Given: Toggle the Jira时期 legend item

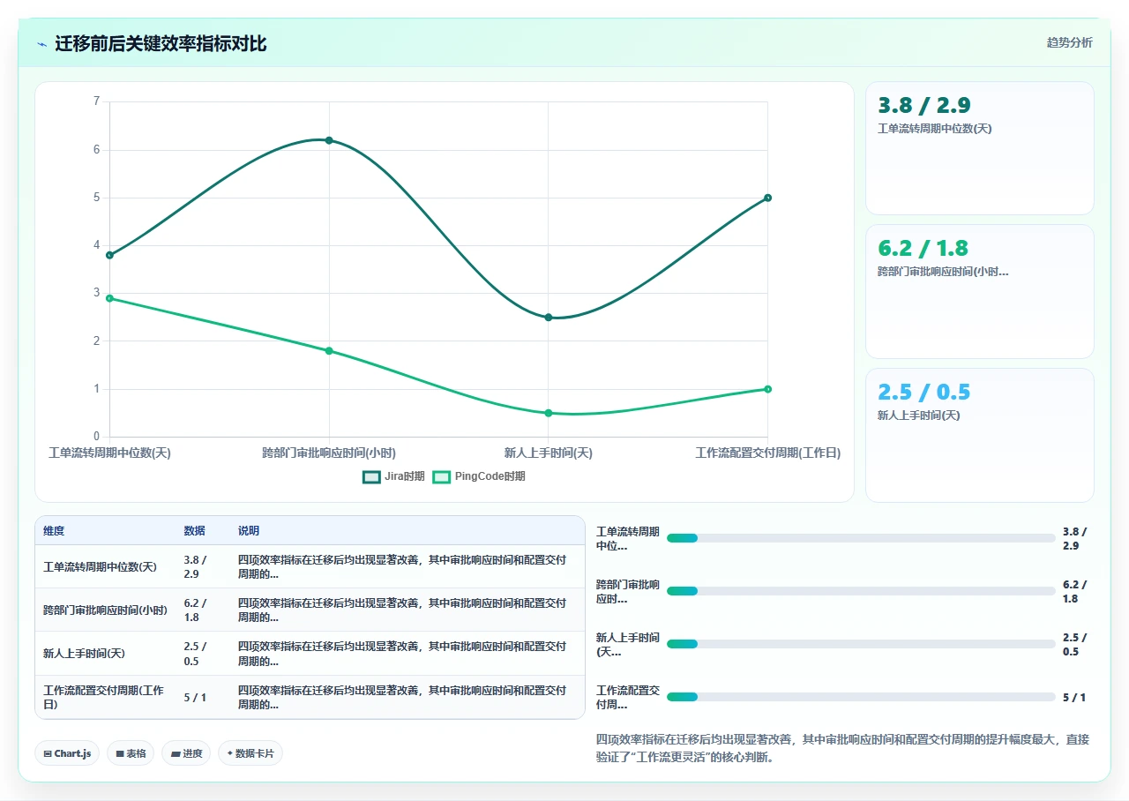Looking at the screenshot, I should click(393, 476).
